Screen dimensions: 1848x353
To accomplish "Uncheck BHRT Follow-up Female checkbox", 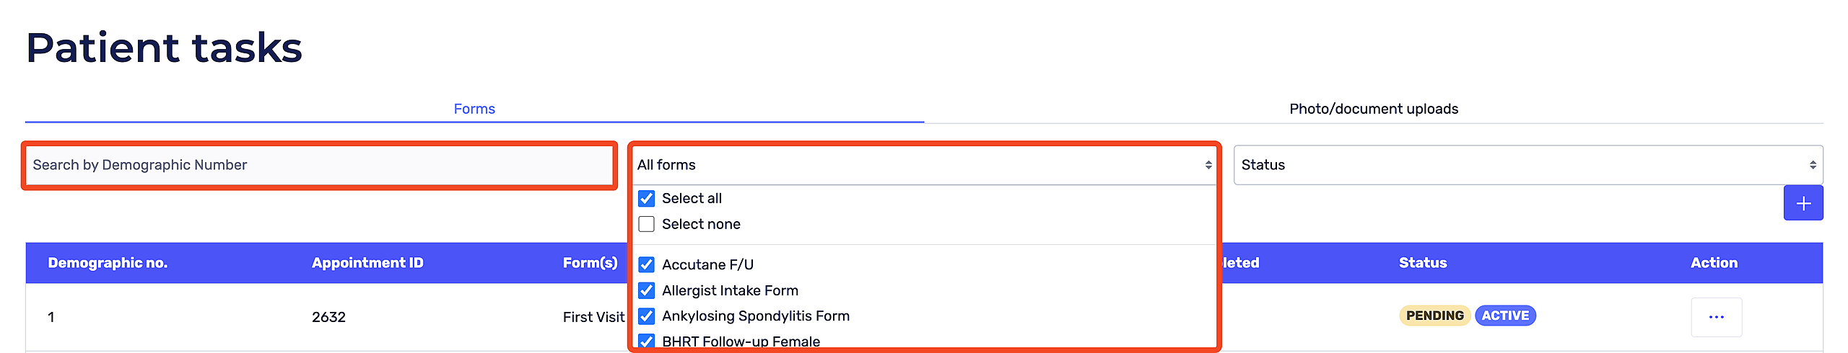I will point(647,341).
